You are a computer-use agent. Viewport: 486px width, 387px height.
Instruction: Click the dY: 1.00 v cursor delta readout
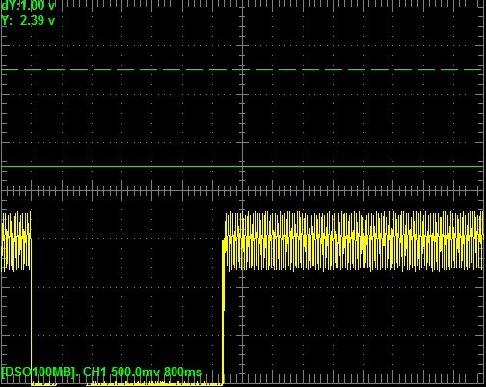coord(28,5)
